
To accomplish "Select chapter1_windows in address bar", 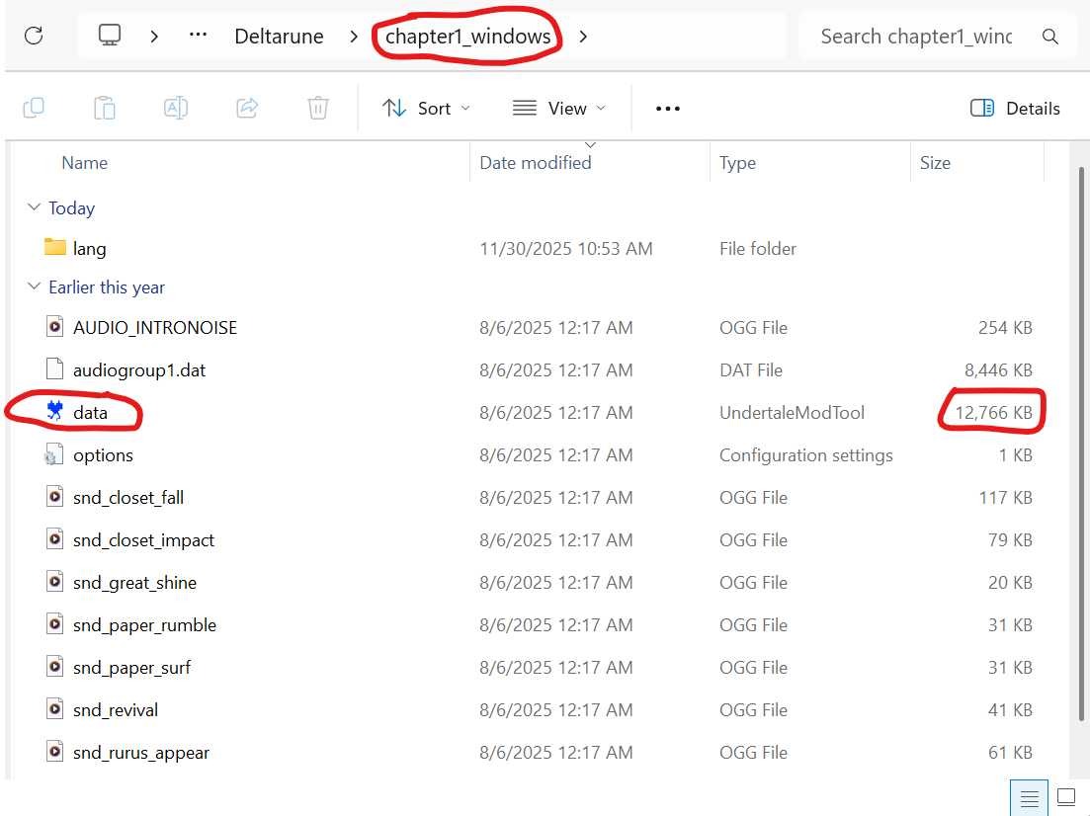I will tap(467, 37).
